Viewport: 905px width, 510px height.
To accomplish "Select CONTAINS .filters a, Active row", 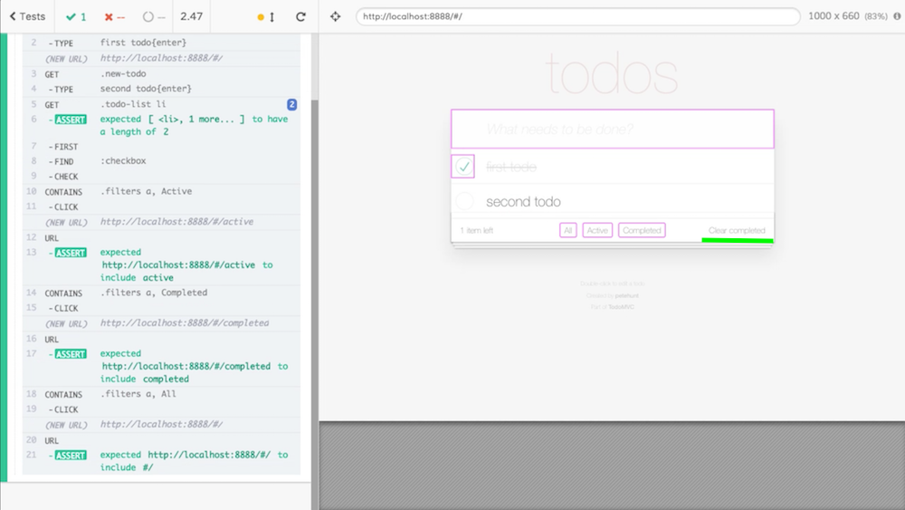I will 161,192.
